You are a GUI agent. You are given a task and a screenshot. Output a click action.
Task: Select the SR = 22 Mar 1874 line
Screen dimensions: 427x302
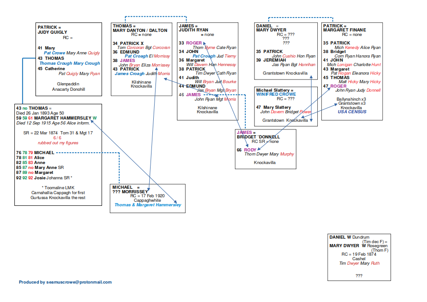58,133
